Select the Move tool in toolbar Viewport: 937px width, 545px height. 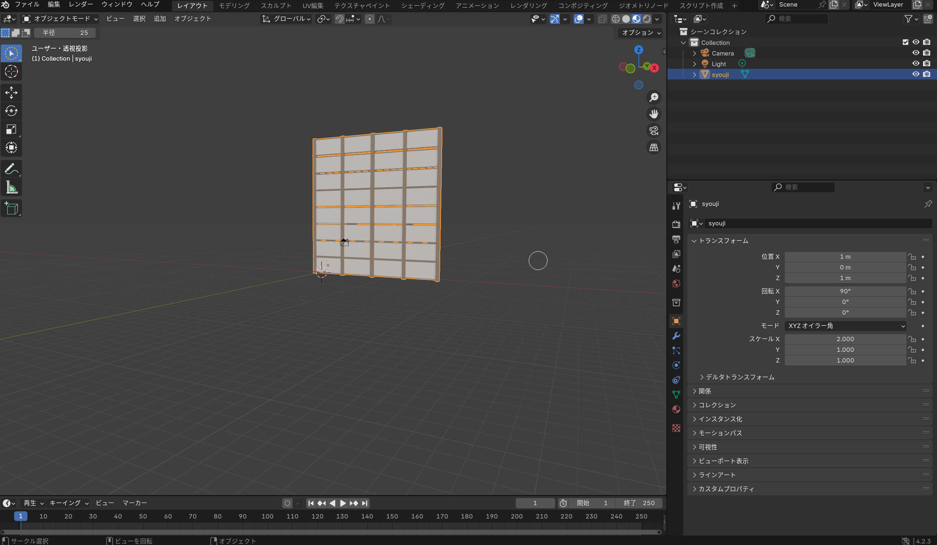(x=11, y=93)
